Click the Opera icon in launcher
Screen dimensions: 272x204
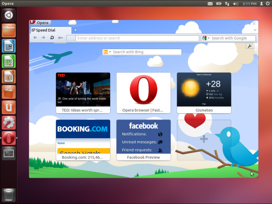(9, 138)
